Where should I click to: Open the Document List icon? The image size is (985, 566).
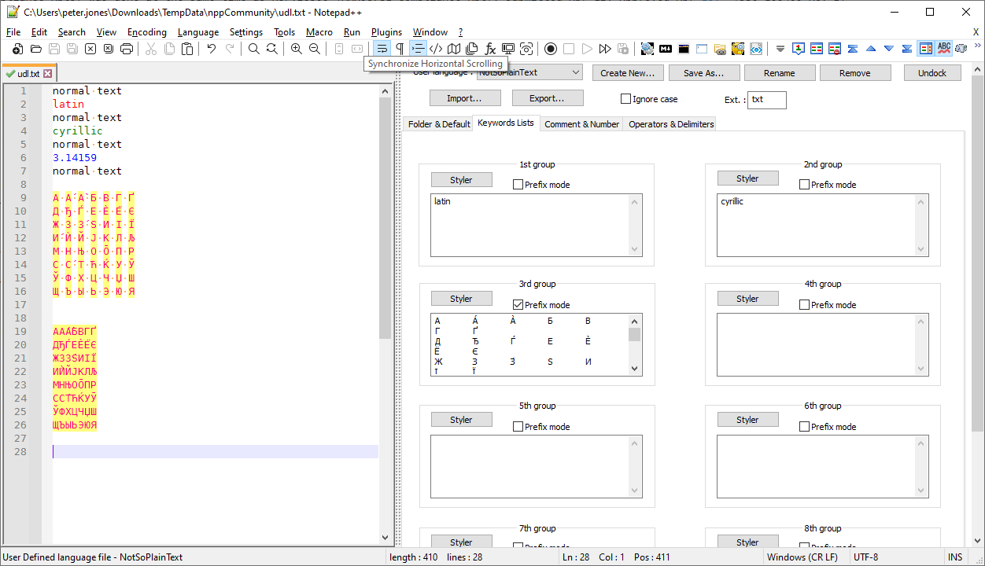click(x=472, y=49)
